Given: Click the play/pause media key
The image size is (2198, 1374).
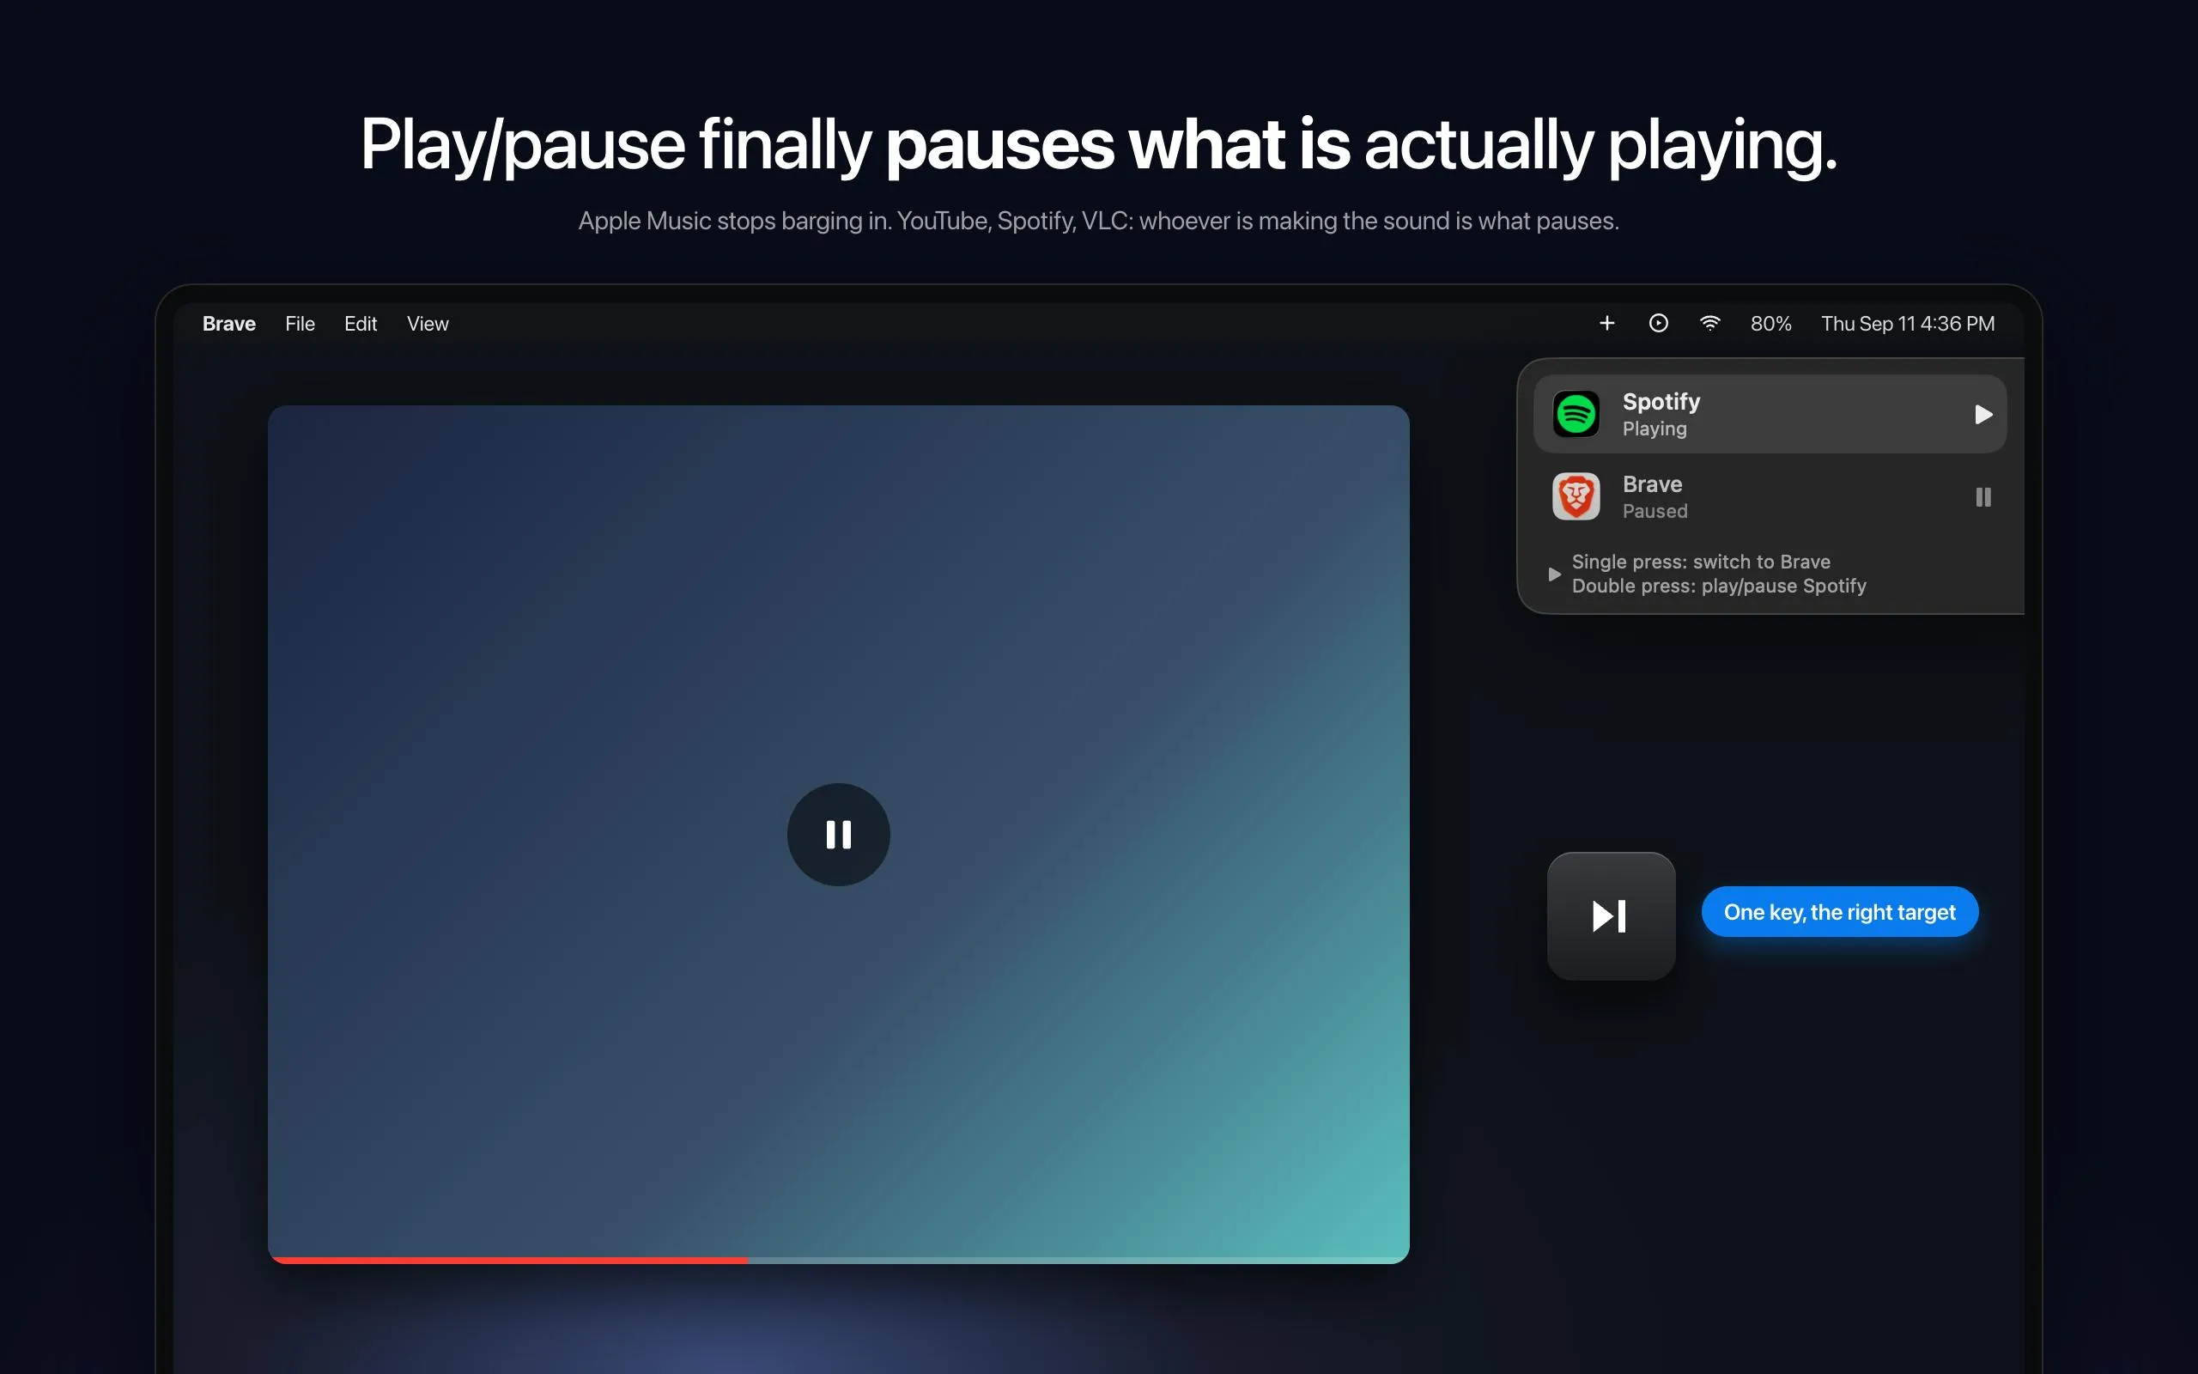Looking at the screenshot, I should click(1612, 916).
